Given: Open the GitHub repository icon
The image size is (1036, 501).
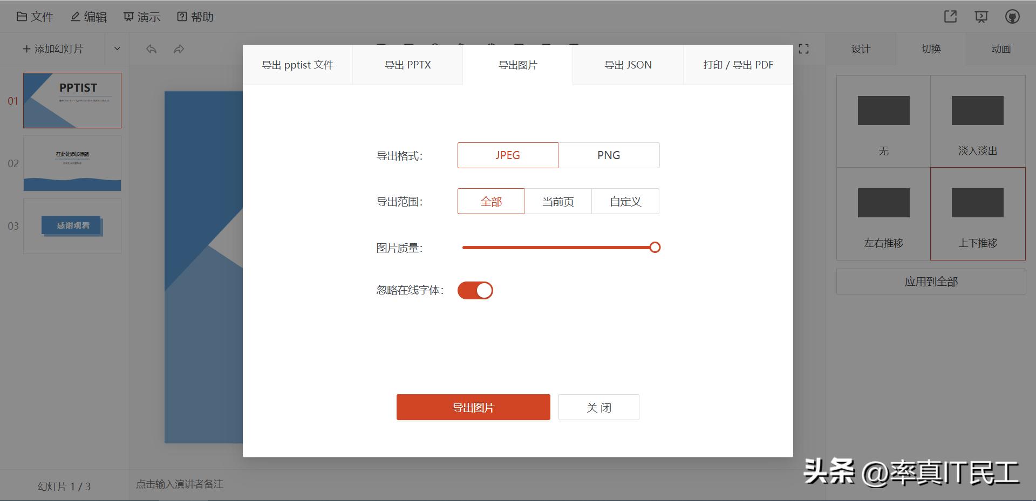Looking at the screenshot, I should click(x=1012, y=17).
